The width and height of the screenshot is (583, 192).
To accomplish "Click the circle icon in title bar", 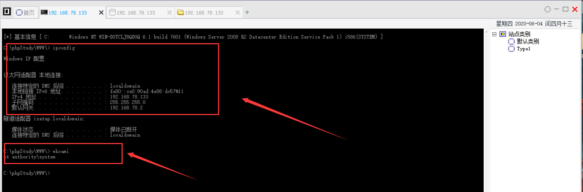I will [547, 9].
